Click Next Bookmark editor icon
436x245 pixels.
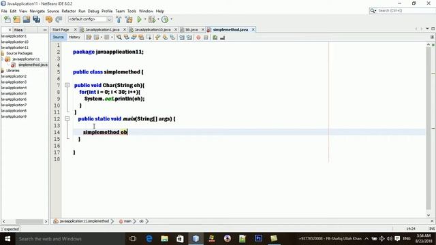coord(165,37)
